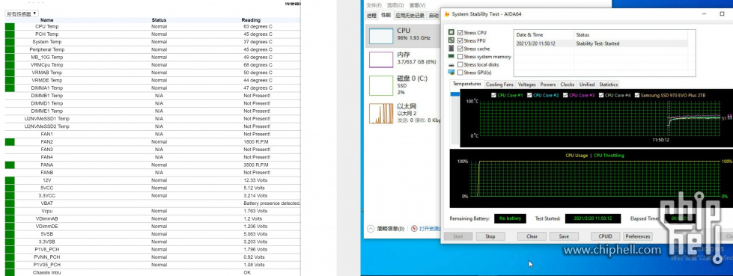Click the green status square for Vcpu
Image resolution: width=733 pixels, height=276 pixels.
point(9,211)
